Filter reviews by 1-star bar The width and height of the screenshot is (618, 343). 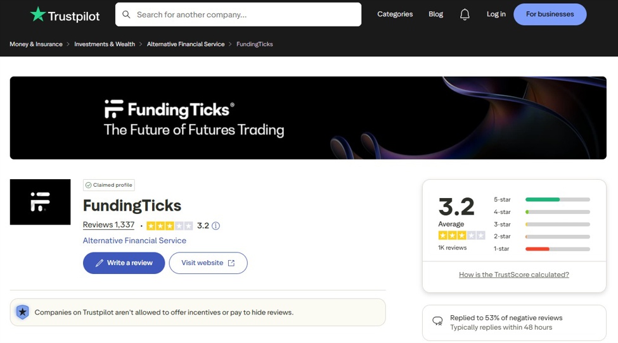[x=557, y=249]
